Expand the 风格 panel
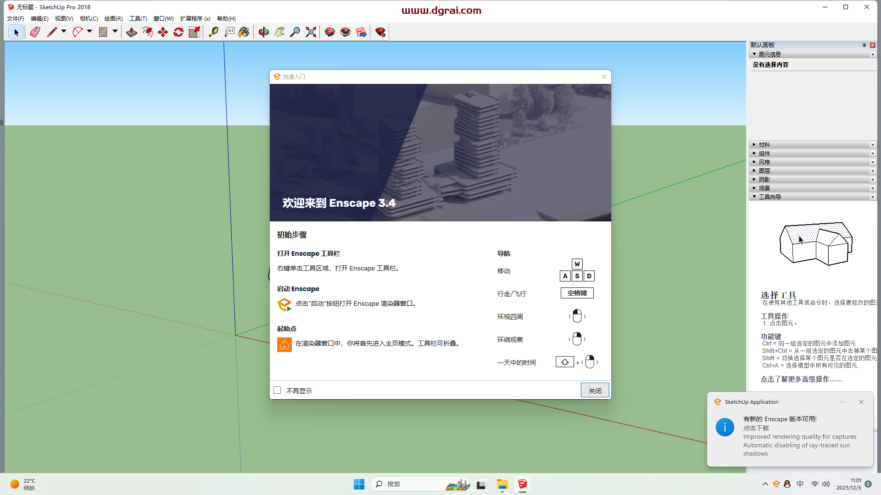The image size is (881, 495). pos(754,162)
